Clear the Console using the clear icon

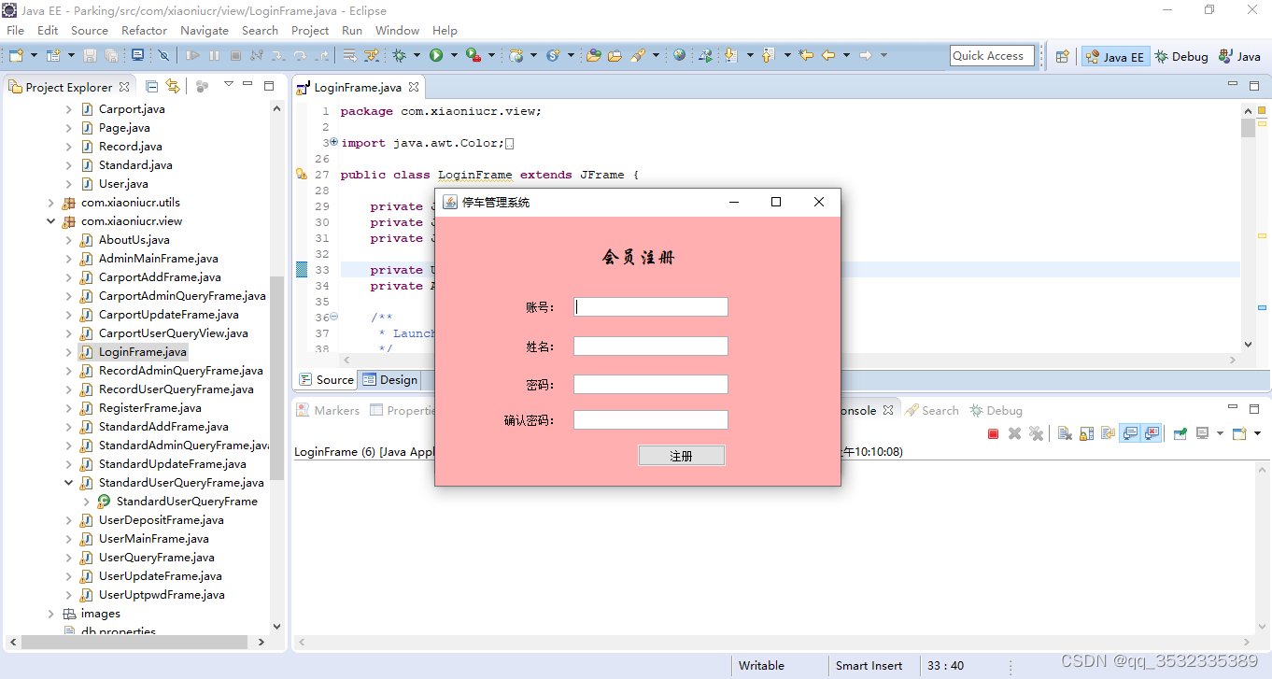click(1064, 432)
